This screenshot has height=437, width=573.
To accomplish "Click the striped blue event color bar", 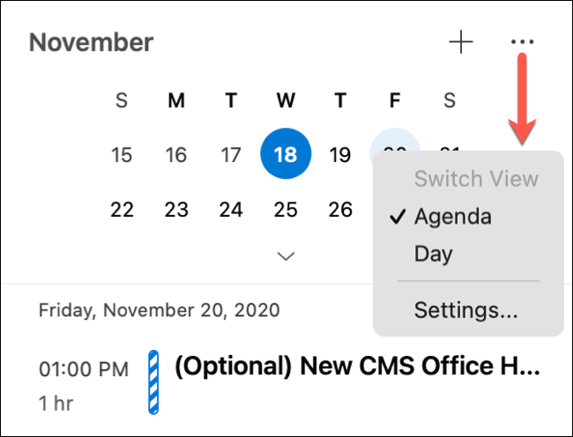I will coord(153,381).
